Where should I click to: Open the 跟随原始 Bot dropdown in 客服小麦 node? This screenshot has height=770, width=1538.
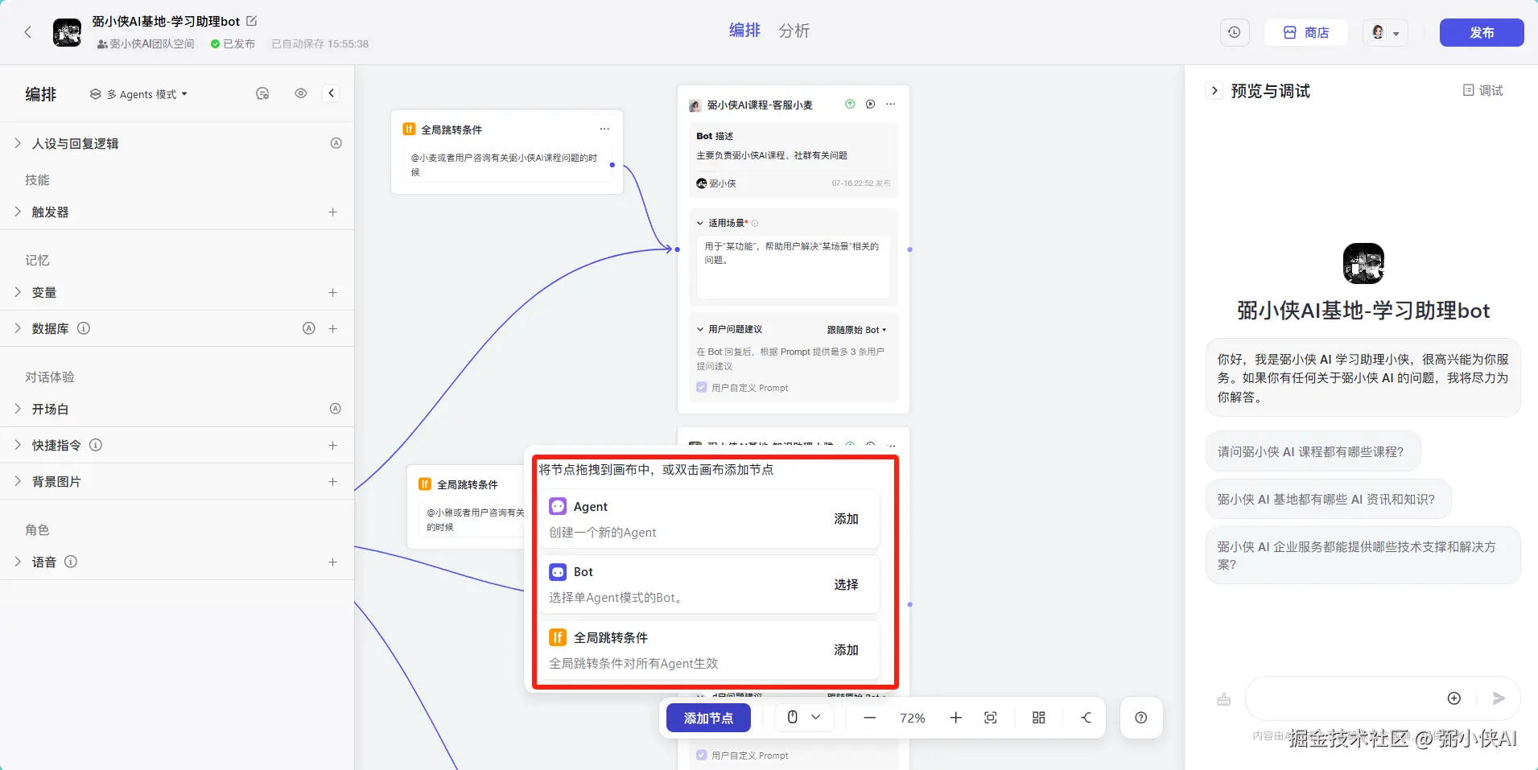[856, 330]
